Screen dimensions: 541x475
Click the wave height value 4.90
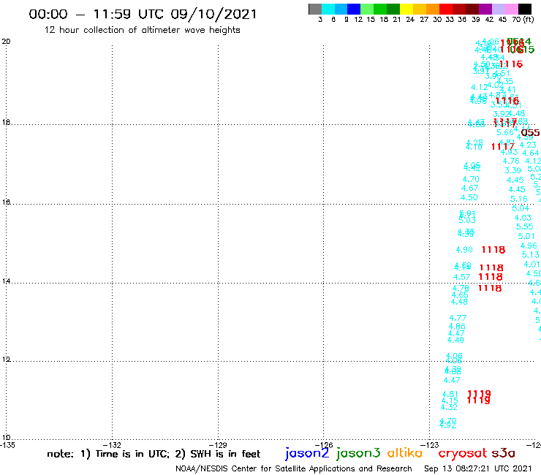(464, 249)
